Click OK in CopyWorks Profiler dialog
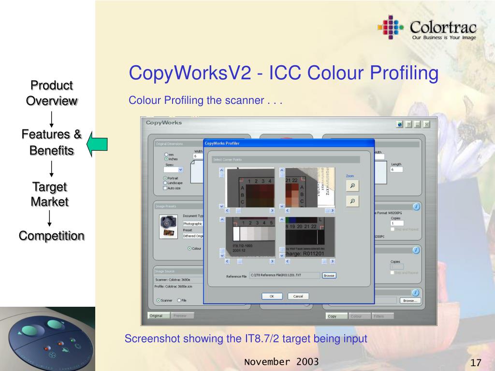The image size is (495, 371). (x=272, y=296)
